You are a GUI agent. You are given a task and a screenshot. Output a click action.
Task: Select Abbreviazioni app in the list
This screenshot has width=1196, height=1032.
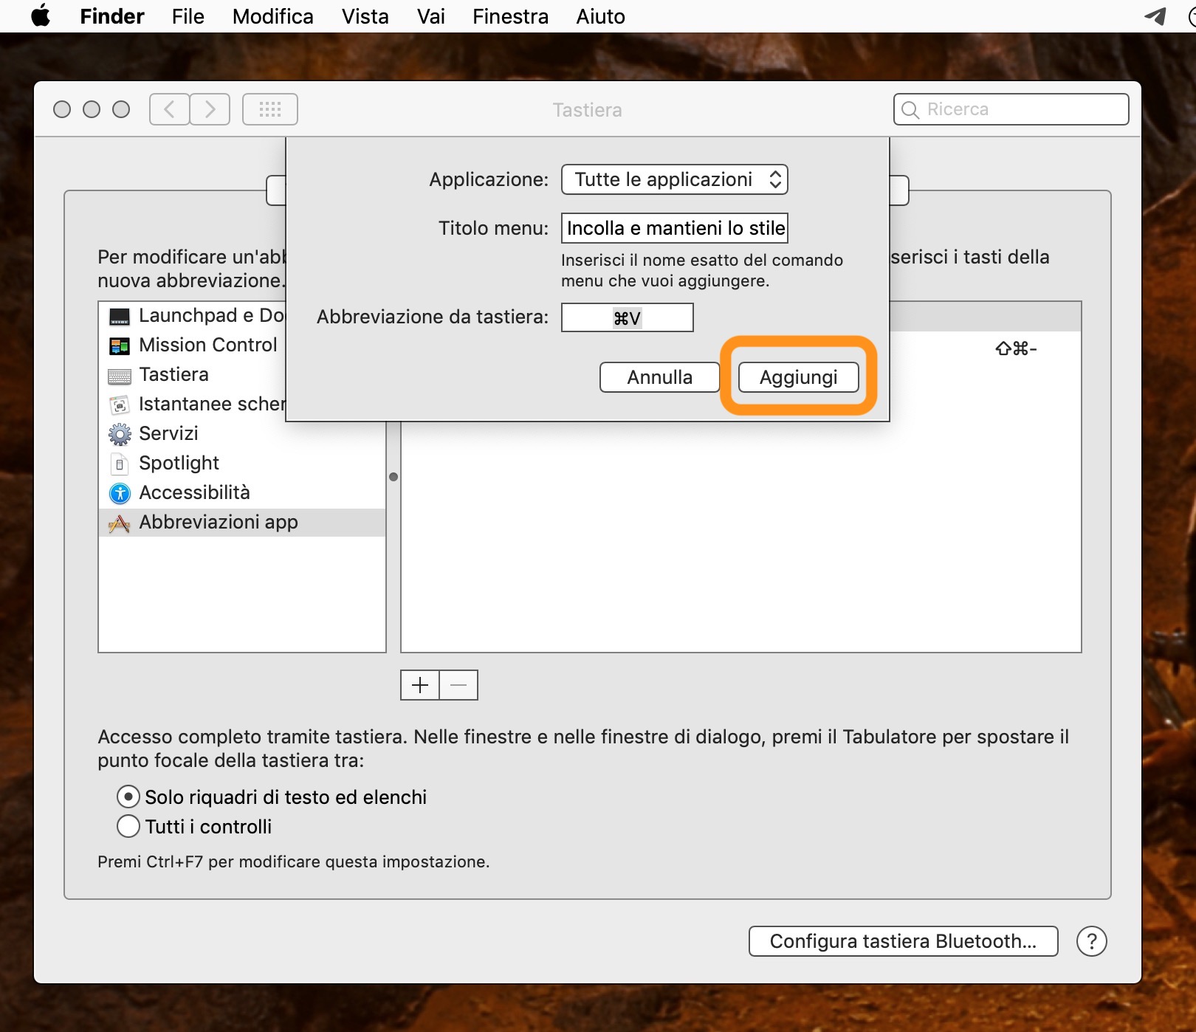tap(242, 523)
